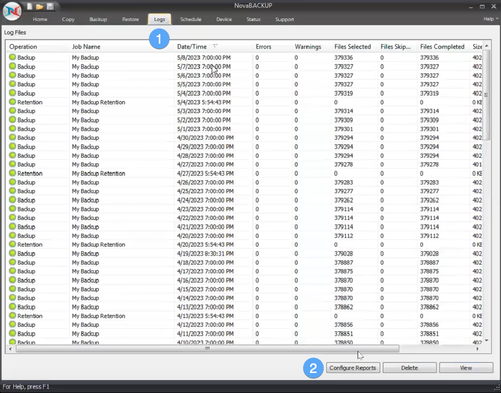This screenshot has height=393, width=501.
Task: Select the 4/18/2023 7:00:00 PM log entry
Action: tap(244, 263)
